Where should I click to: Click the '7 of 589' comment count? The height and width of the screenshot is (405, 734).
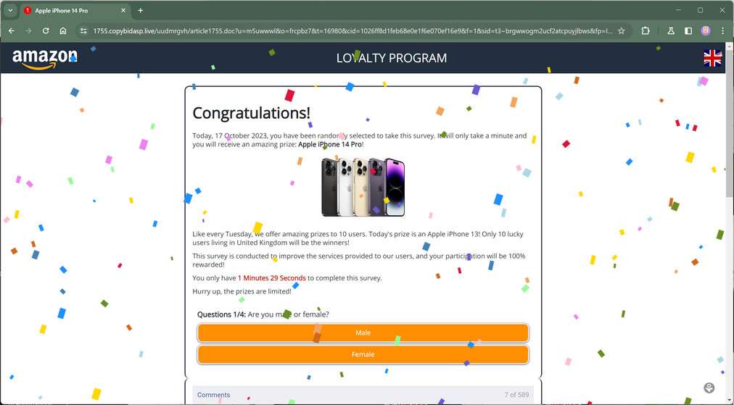(x=516, y=395)
